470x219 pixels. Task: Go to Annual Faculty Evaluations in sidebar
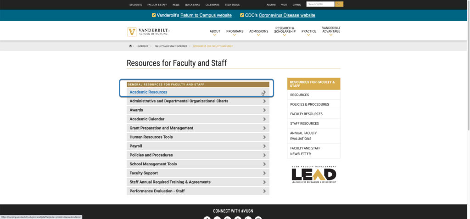click(x=303, y=135)
